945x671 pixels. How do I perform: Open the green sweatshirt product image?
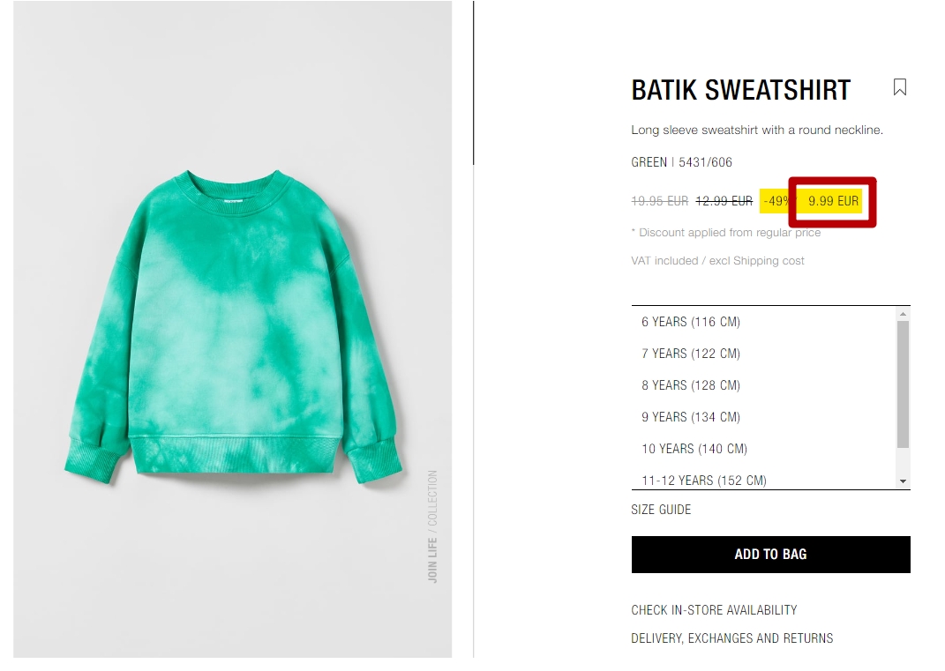(233, 329)
